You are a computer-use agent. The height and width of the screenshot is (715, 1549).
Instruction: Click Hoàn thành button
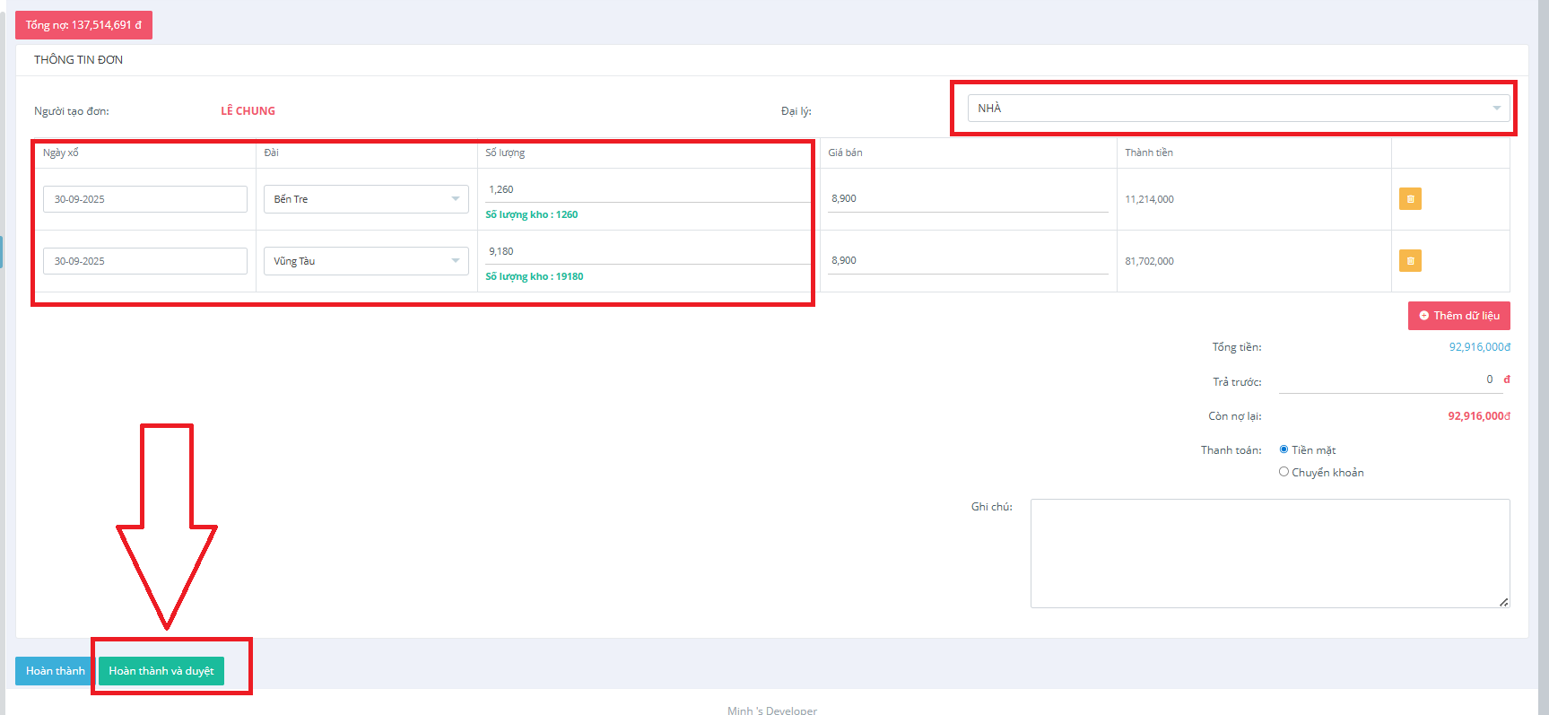[55, 671]
